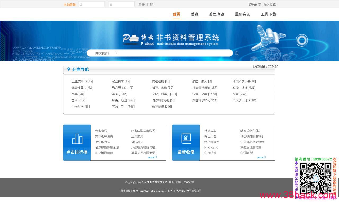Open Creo 3.0 item
Viewport: 339px width, 202px height.
[210, 153]
